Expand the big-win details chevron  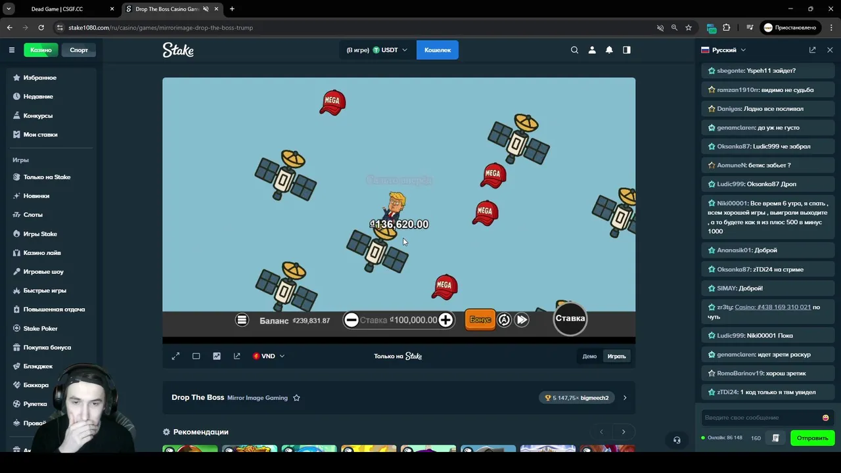625,397
